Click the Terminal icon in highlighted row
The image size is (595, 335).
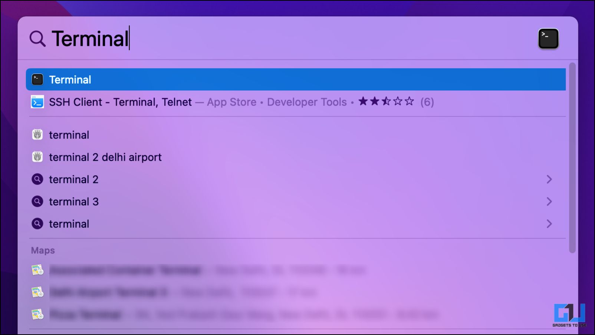37,79
